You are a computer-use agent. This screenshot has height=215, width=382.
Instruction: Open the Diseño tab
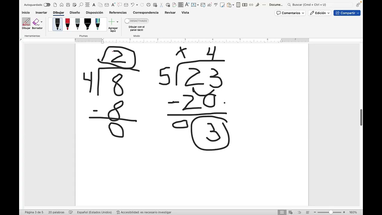[x=75, y=13]
